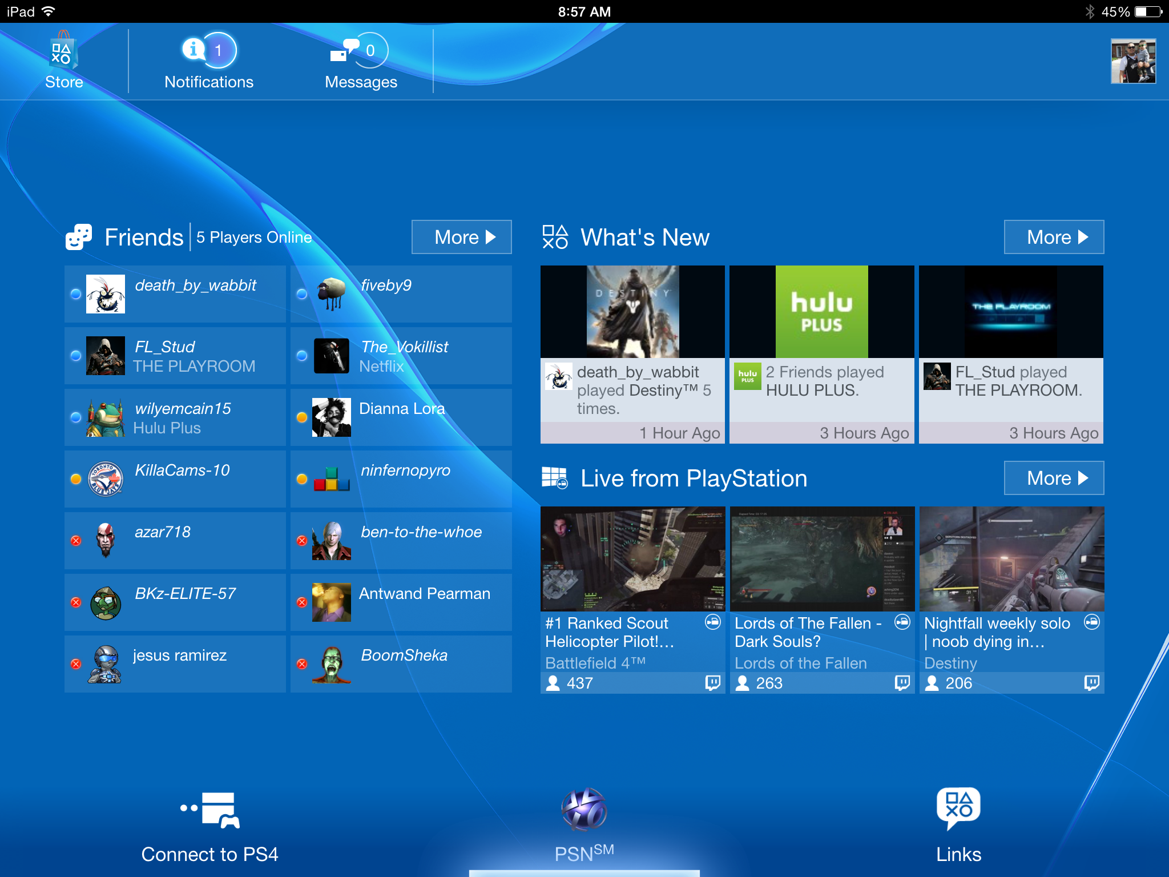This screenshot has width=1169, height=877.
Task: Tap the user profile picture
Action: (x=1133, y=61)
